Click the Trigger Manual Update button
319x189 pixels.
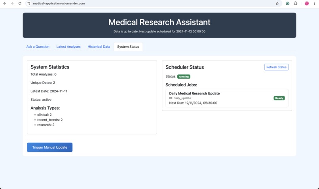(x=49, y=147)
